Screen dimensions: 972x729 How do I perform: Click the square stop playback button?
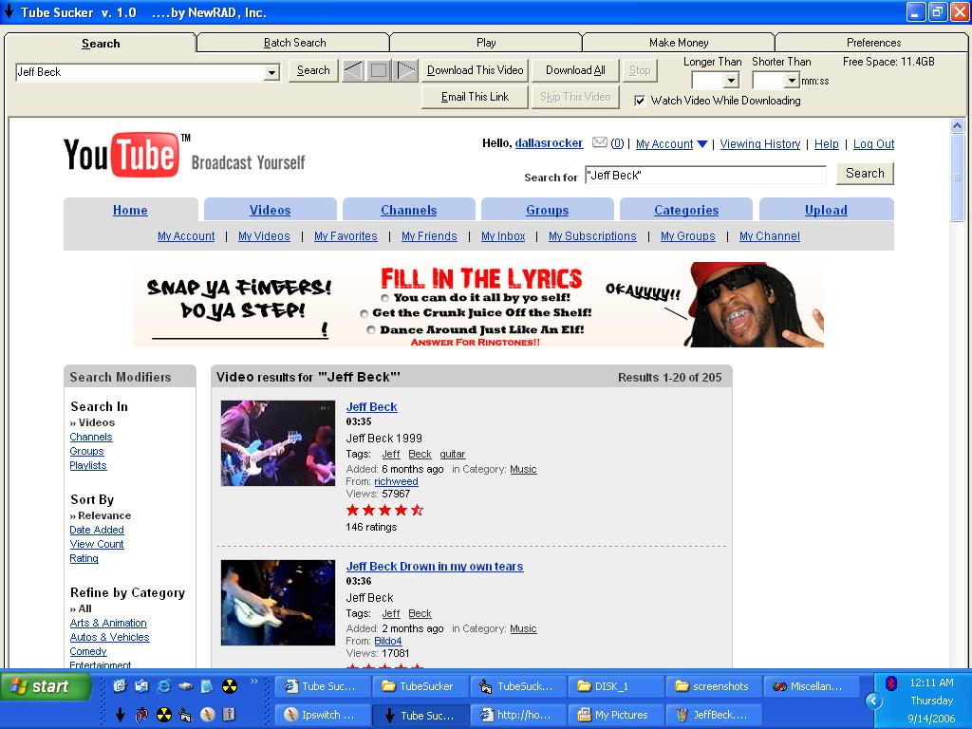[x=379, y=70]
